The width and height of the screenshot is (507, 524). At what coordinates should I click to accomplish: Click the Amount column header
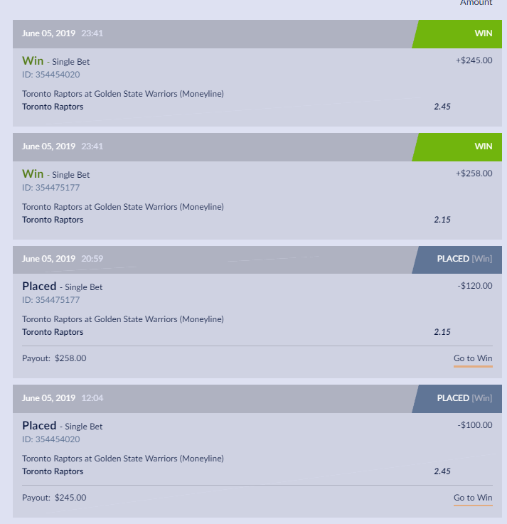476,3
